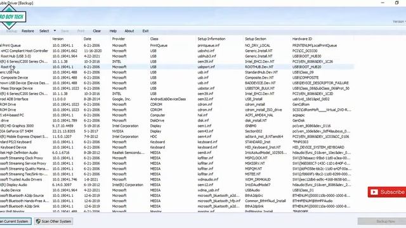
Task: Select the High Definition Audio driver row
Action: point(177,153)
